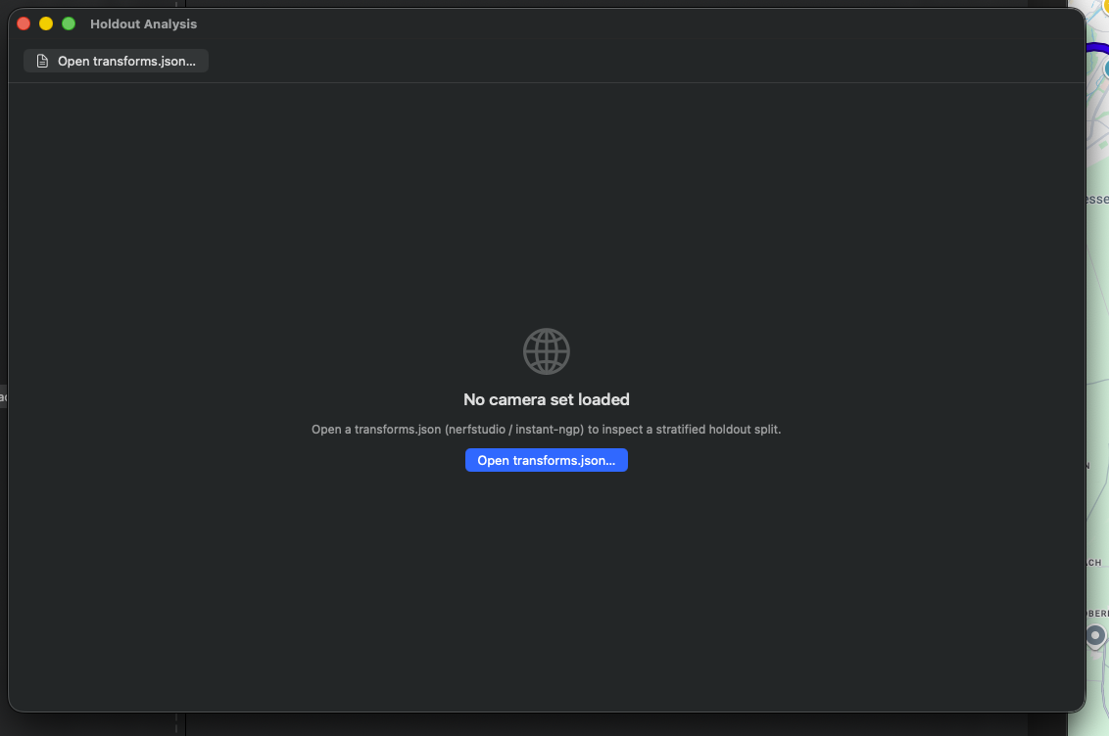Click the 'No camera set loaded' heading
Image resolution: width=1109 pixels, height=736 pixels.
[x=546, y=399]
